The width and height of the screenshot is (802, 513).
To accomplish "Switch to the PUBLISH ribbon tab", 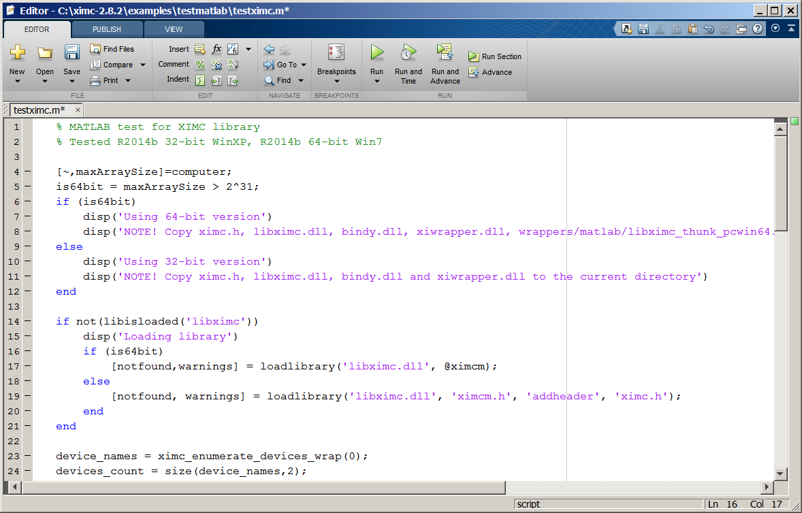I will (x=106, y=29).
